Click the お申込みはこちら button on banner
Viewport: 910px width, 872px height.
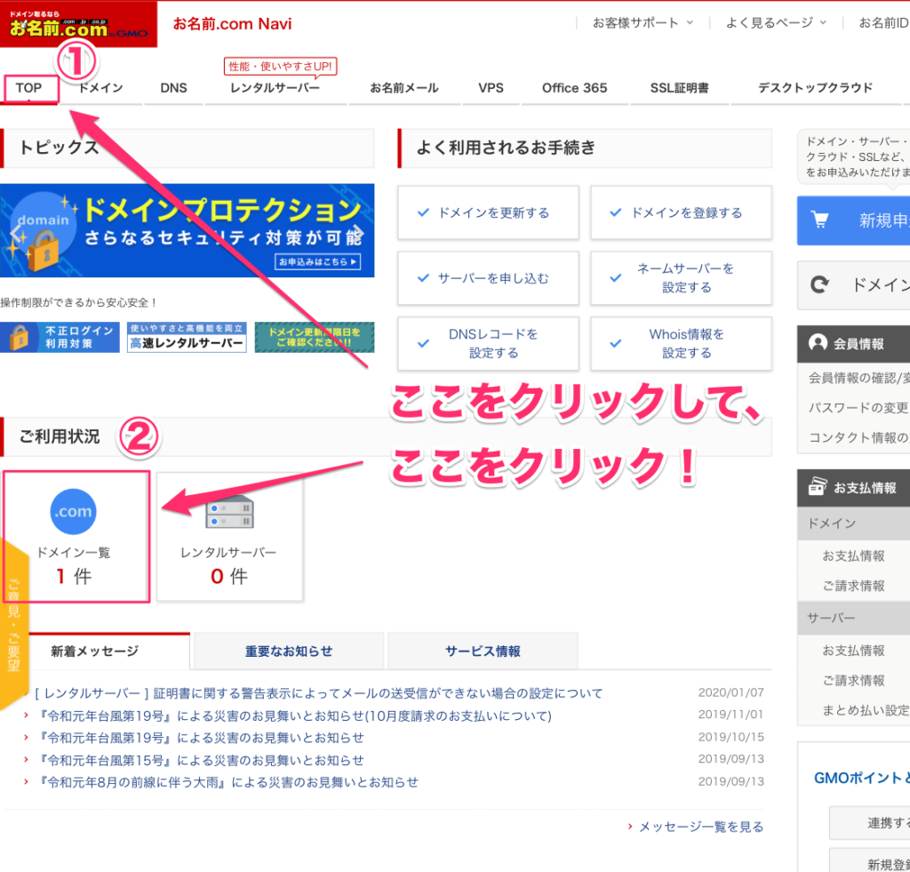[x=317, y=262]
